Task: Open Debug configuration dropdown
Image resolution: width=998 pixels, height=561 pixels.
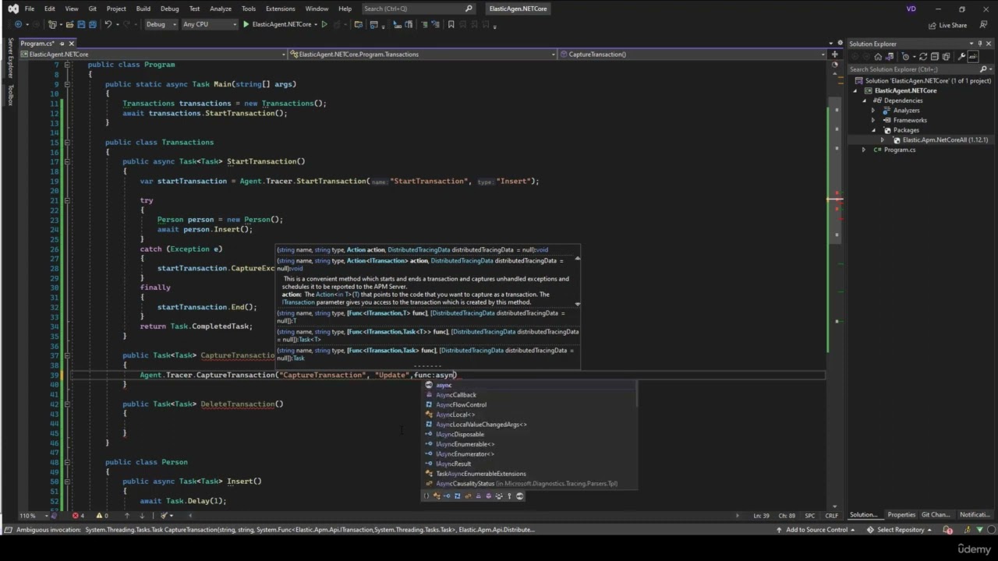Action: (x=161, y=24)
